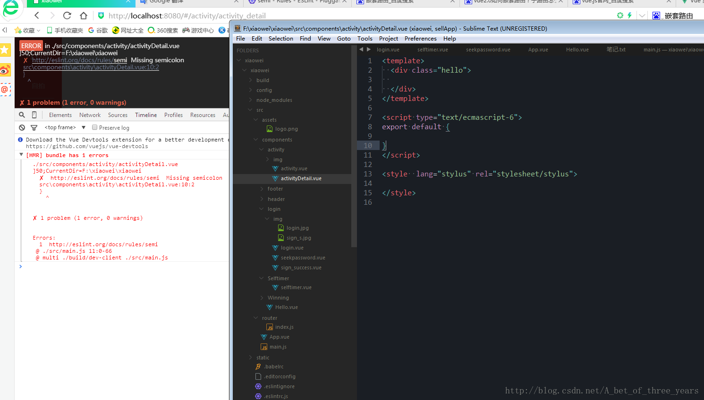Clear console with the ban icon

[22, 127]
